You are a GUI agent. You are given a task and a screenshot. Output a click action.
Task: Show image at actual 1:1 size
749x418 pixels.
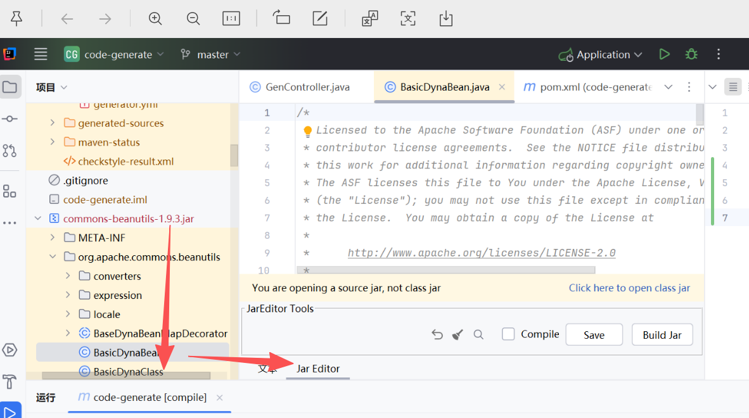[x=231, y=18]
